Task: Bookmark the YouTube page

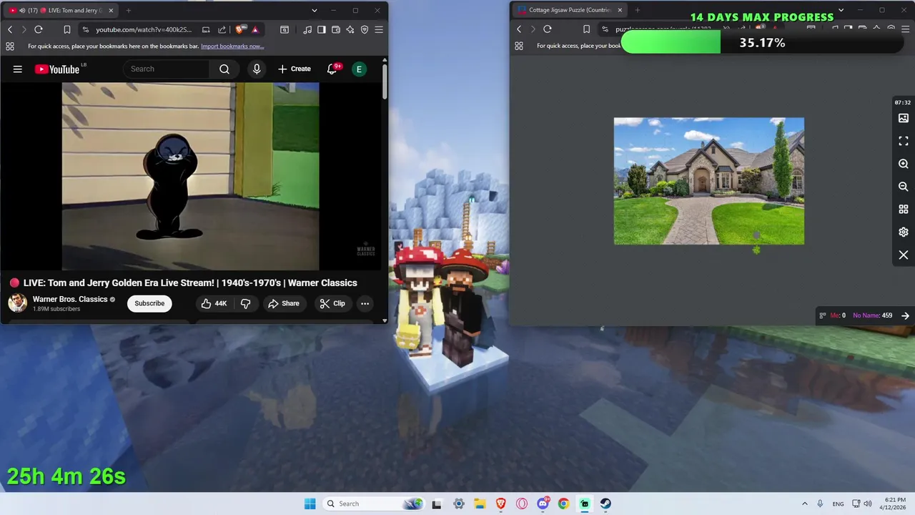Action: 66,29
